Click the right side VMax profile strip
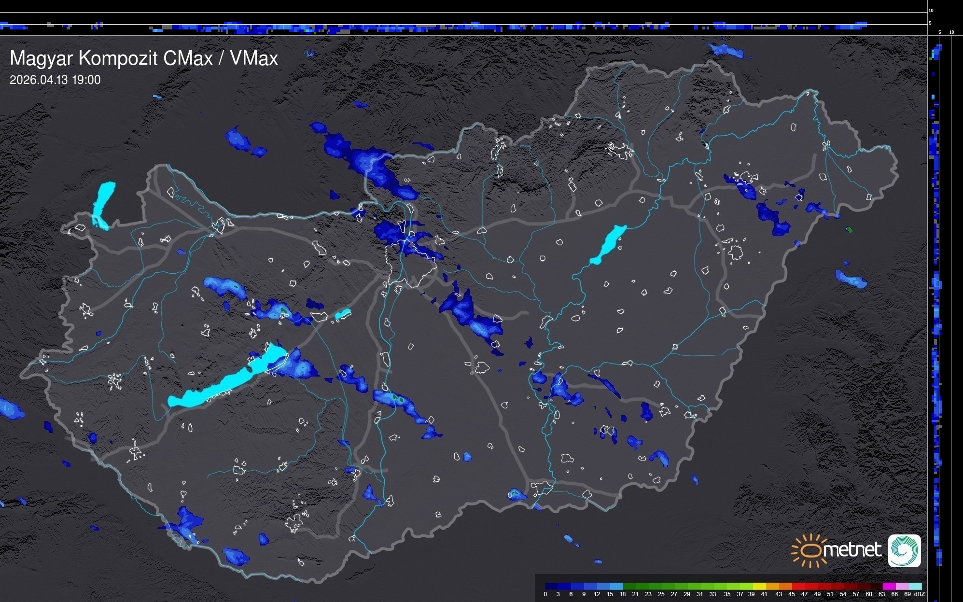The width and height of the screenshot is (963, 602). (936, 290)
